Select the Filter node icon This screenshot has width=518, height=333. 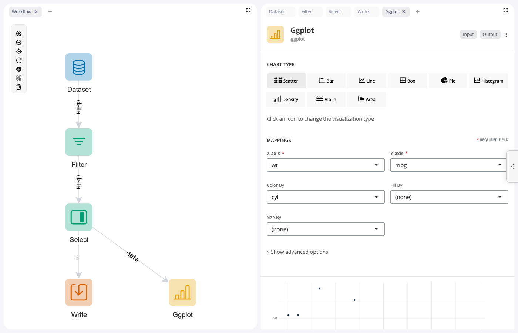[x=79, y=142]
